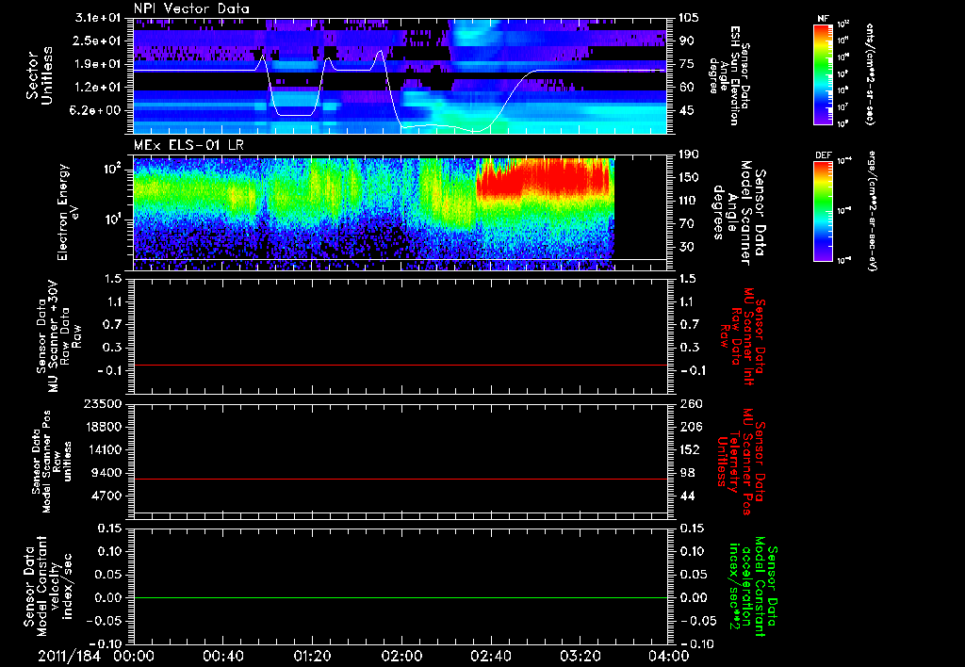This screenshot has width=965, height=667.
Task: Click the '18800' scanner position tick label
Action: tap(103, 427)
